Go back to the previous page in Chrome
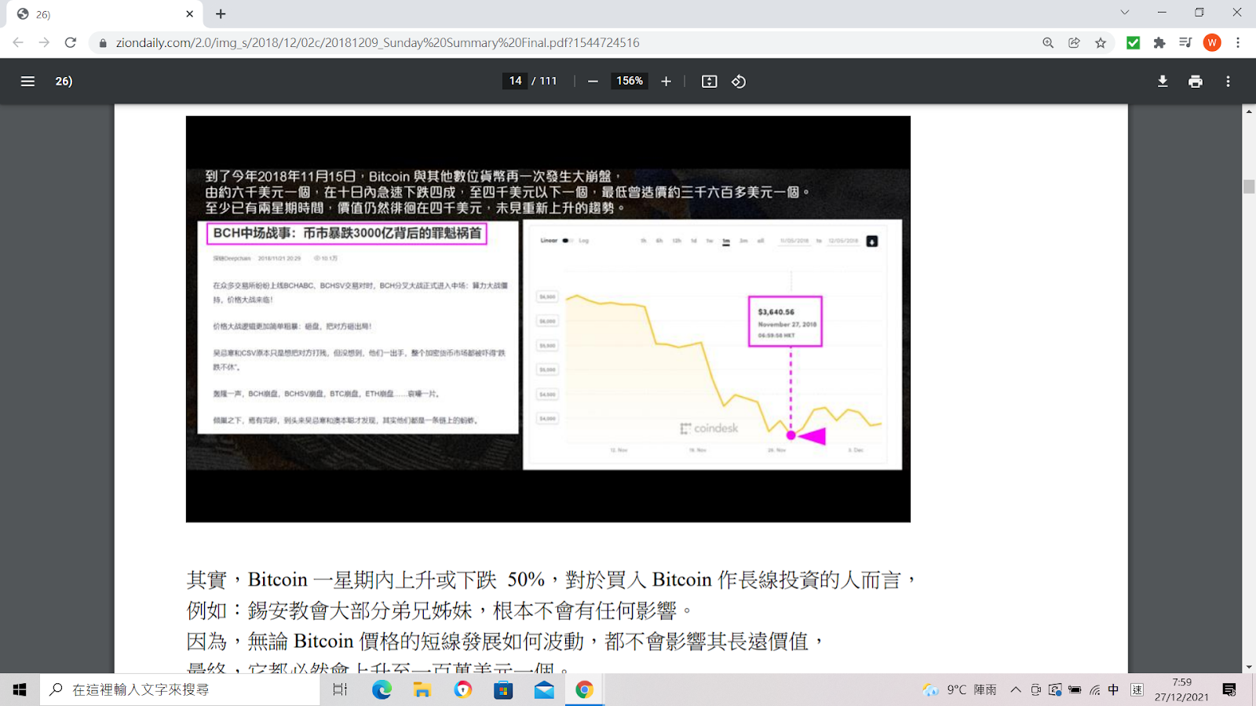1256x706 pixels. [x=18, y=42]
